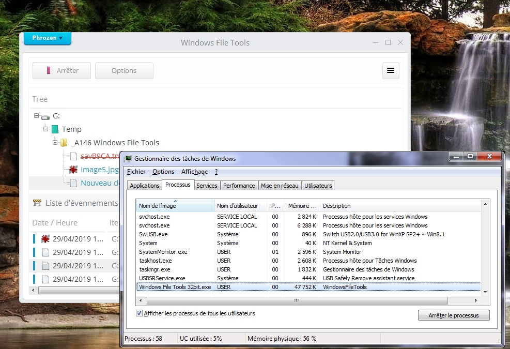Select the Temp folder label
The width and height of the screenshot is (510, 349).
(71, 129)
